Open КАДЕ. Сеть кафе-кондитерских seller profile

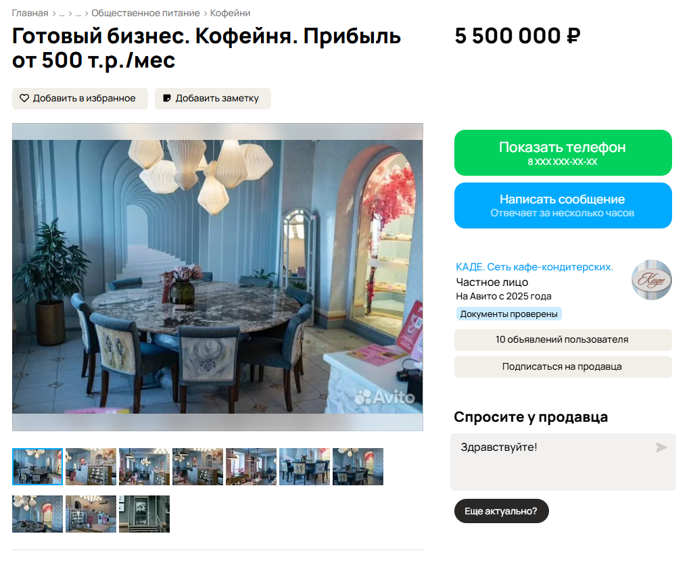point(534,267)
